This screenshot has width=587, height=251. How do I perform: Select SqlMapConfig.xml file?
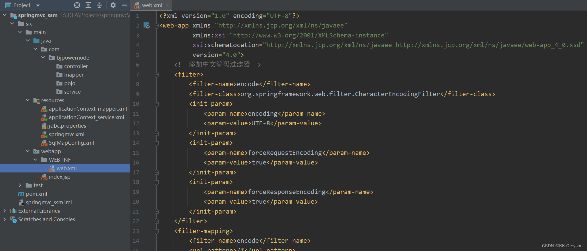(71, 143)
